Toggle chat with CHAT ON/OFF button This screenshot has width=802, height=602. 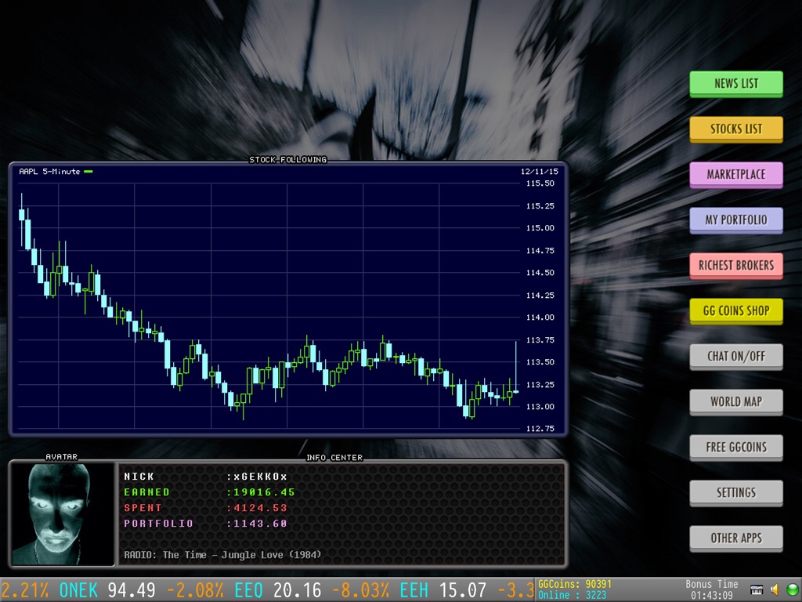click(736, 357)
